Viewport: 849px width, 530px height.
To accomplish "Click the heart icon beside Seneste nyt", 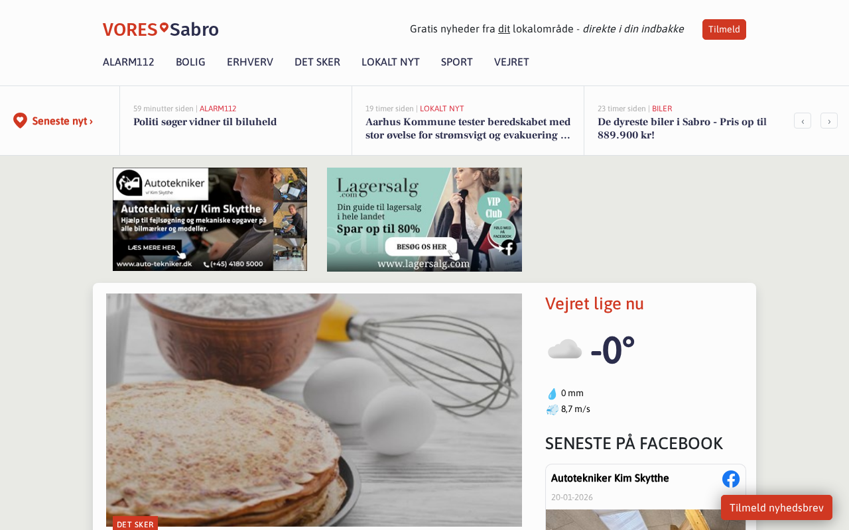I will [x=20, y=121].
